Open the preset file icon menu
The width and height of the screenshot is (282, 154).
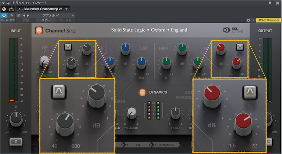click(19, 15)
